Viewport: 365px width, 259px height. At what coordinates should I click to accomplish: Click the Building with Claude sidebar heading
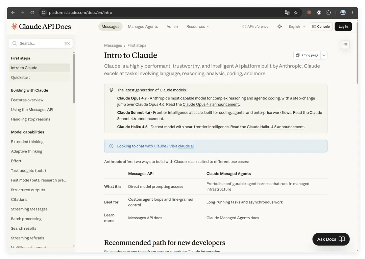[29, 90]
